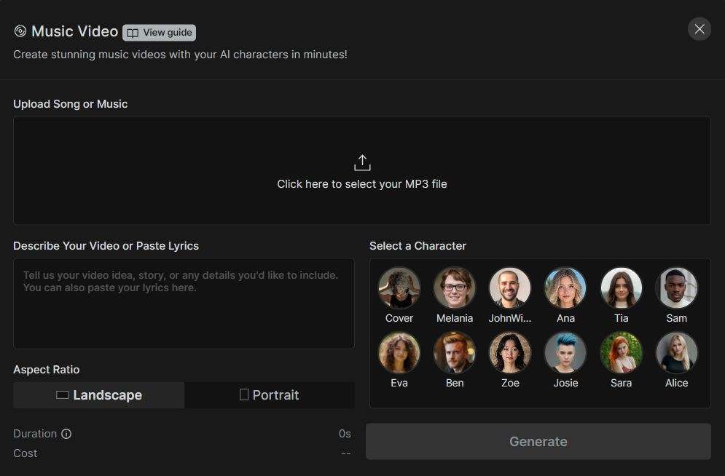Screen dimensions: 725x476
Task: Select the Zoe character avatar
Action: 510,352
